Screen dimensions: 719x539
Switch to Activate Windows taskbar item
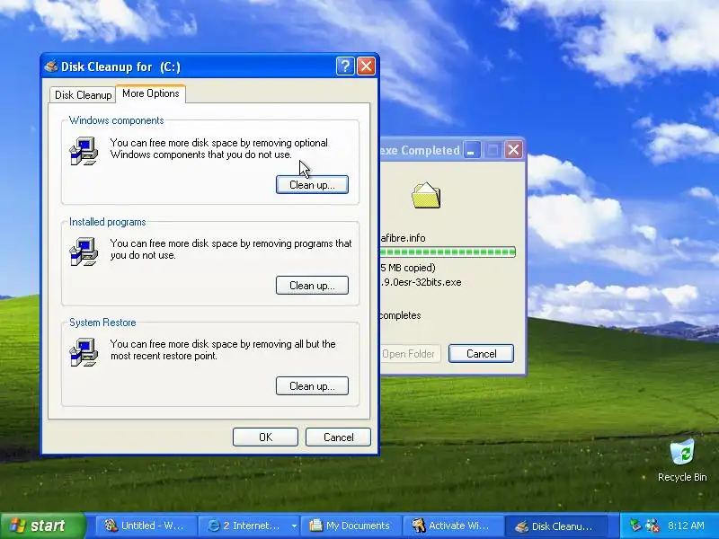pyautogui.click(x=453, y=526)
